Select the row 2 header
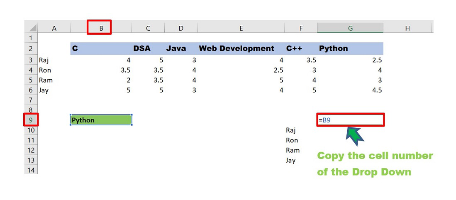456x200 pixels. click(x=31, y=49)
